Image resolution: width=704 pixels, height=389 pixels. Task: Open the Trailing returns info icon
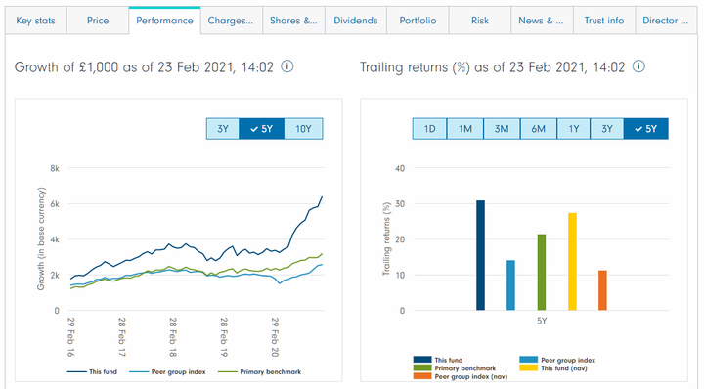[x=638, y=66]
